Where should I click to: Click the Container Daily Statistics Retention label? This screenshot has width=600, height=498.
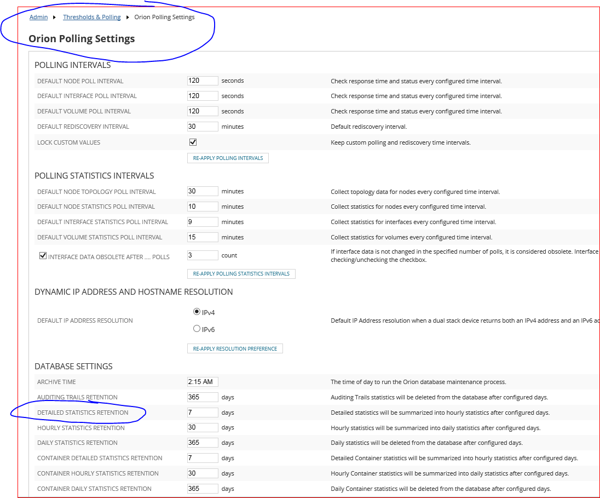pos(94,489)
